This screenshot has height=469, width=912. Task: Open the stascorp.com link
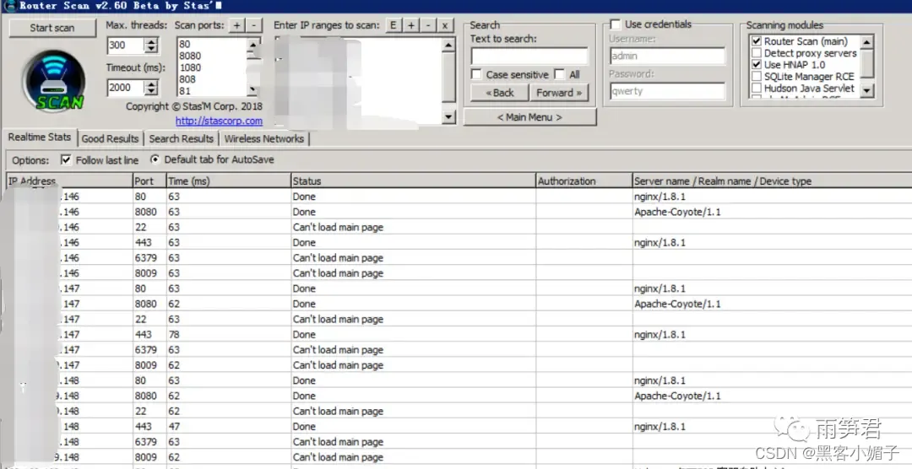[220, 121]
